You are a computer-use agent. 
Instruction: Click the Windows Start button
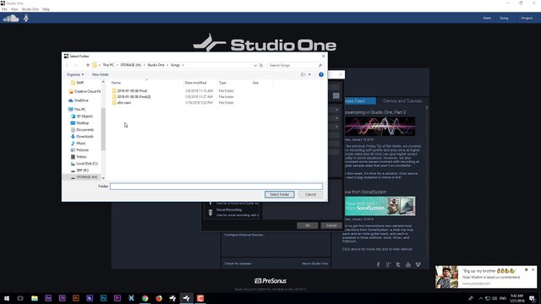tap(7, 298)
